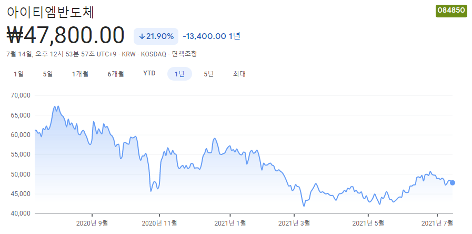The width and height of the screenshot is (472, 234).
Task: Select the 1년 range tab
Action: [179, 74]
